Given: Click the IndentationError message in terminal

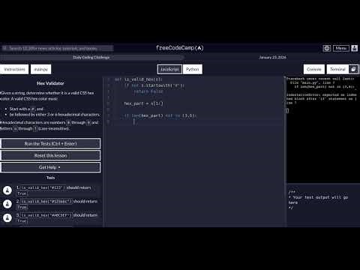Looking at the screenshot, I should (322, 99).
